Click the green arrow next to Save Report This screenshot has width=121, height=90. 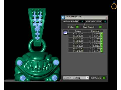pos(100,27)
